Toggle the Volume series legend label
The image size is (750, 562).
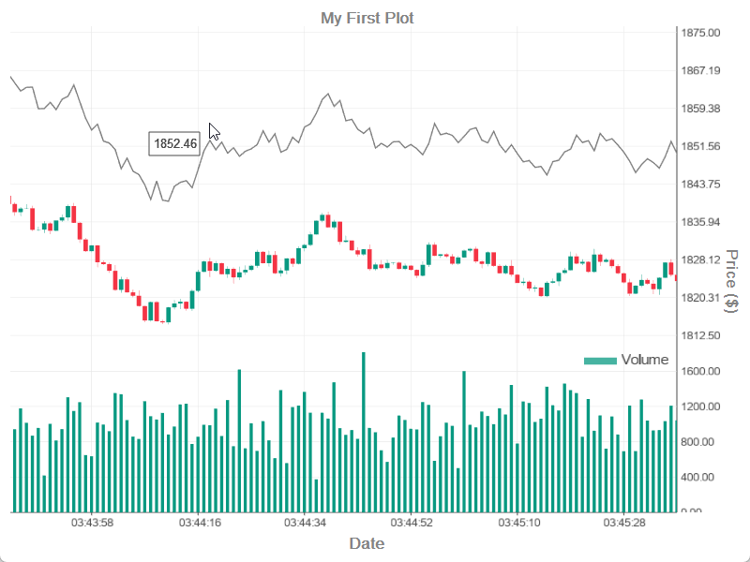pyautogui.click(x=644, y=360)
